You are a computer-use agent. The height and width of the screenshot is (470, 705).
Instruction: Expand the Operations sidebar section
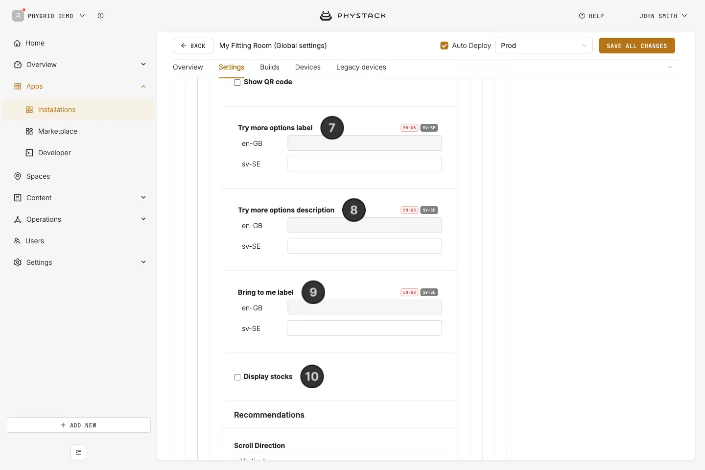coord(143,219)
